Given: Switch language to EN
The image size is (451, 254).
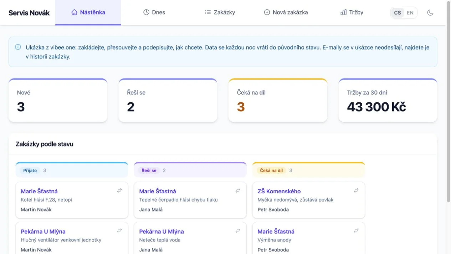Looking at the screenshot, I should point(410,13).
